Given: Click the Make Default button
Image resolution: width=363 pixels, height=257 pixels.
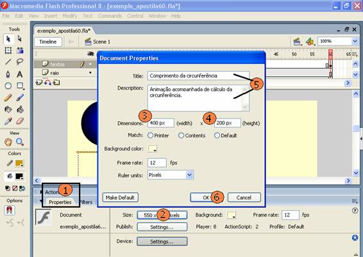Looking at the screenshot, I should (121, 197).
